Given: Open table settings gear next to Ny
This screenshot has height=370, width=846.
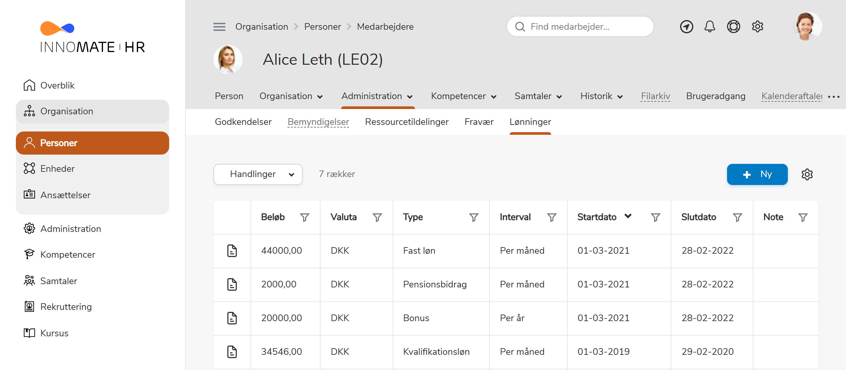Looking at the screenshot, I should click(807, 174).
